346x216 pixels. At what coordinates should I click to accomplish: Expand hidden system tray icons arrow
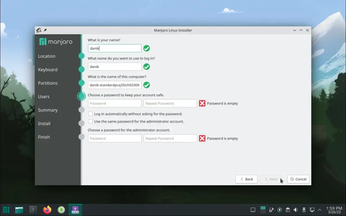pos(320,210)
